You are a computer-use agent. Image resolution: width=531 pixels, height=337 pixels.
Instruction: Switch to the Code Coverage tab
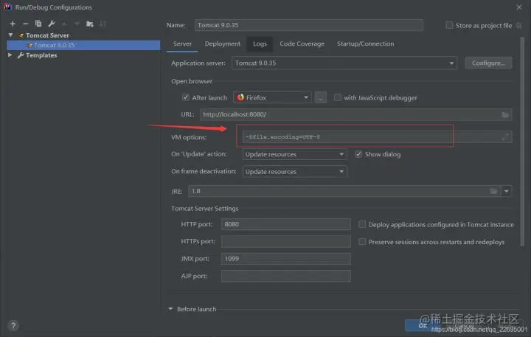click(302, 44)
